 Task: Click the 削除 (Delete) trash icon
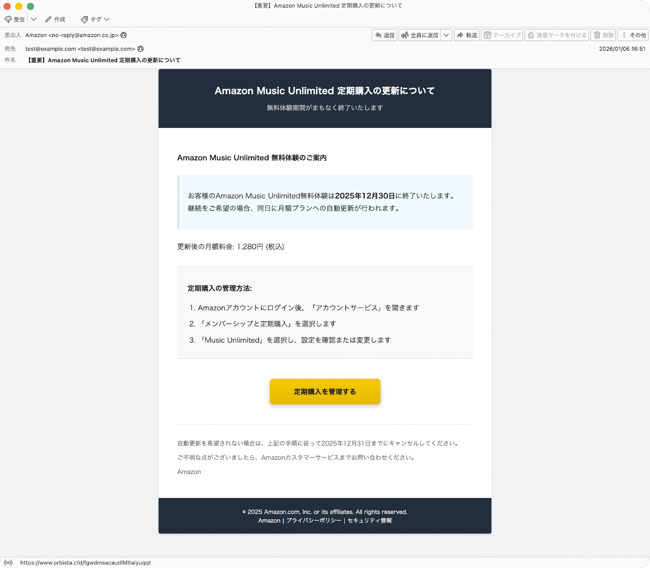pos(603,35)
